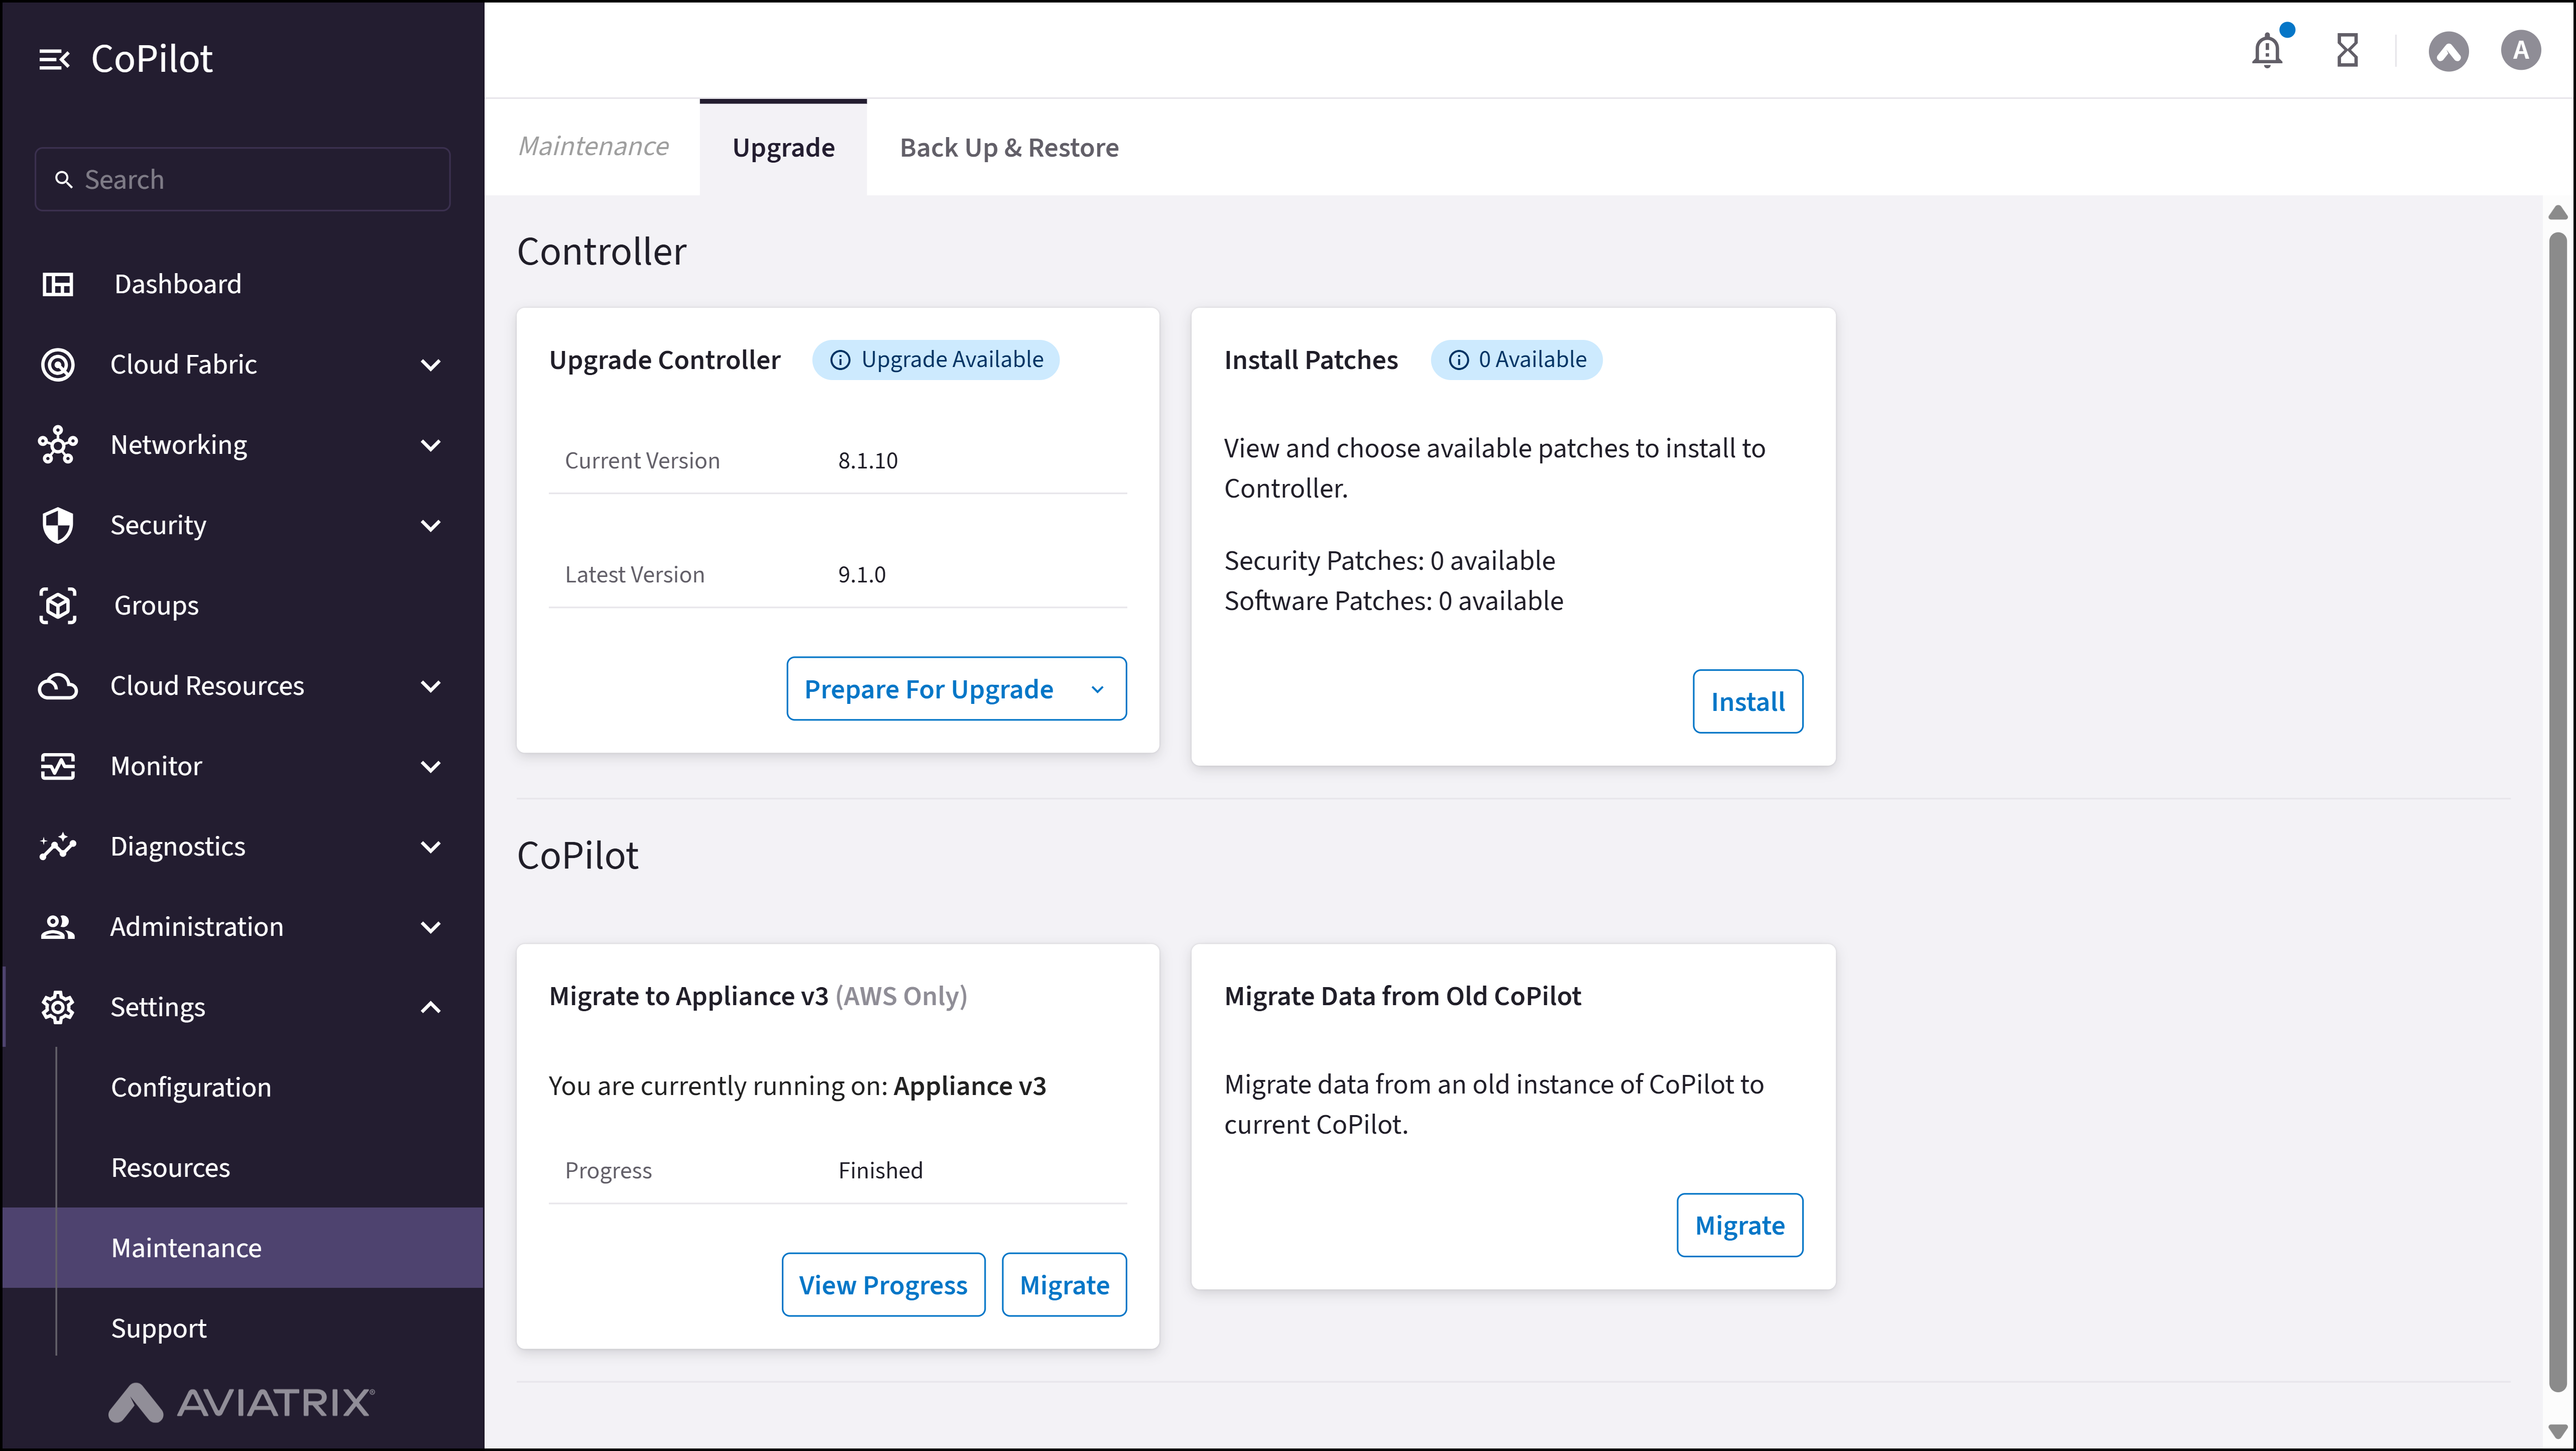
Task: Click the Upgrade Available info icon
Action: pos(840,360)
